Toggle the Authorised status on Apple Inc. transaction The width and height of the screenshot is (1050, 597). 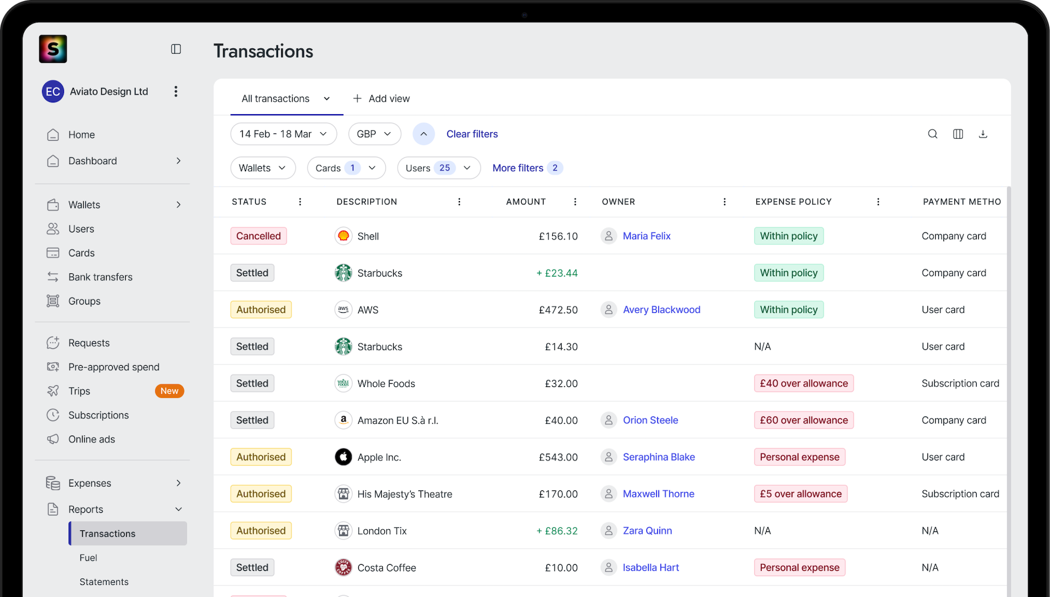coord(261,456)
